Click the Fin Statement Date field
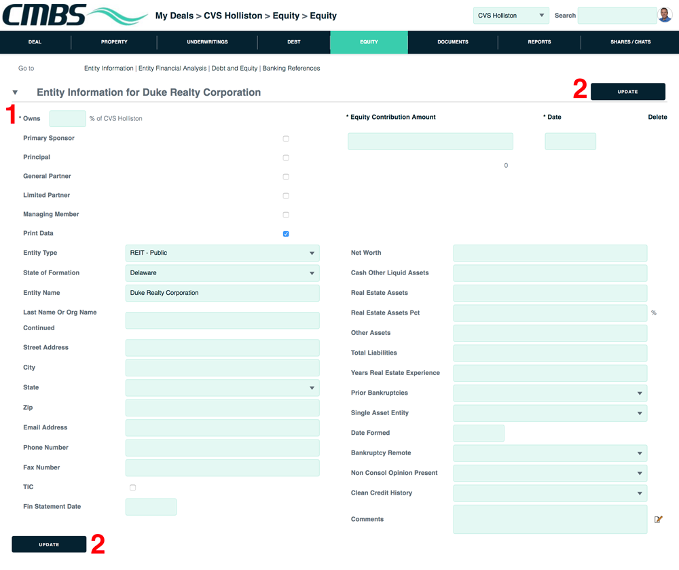Image resolution: width=679 pixels, height=570 pixels. pyautogui.click(x=151, y=507)
